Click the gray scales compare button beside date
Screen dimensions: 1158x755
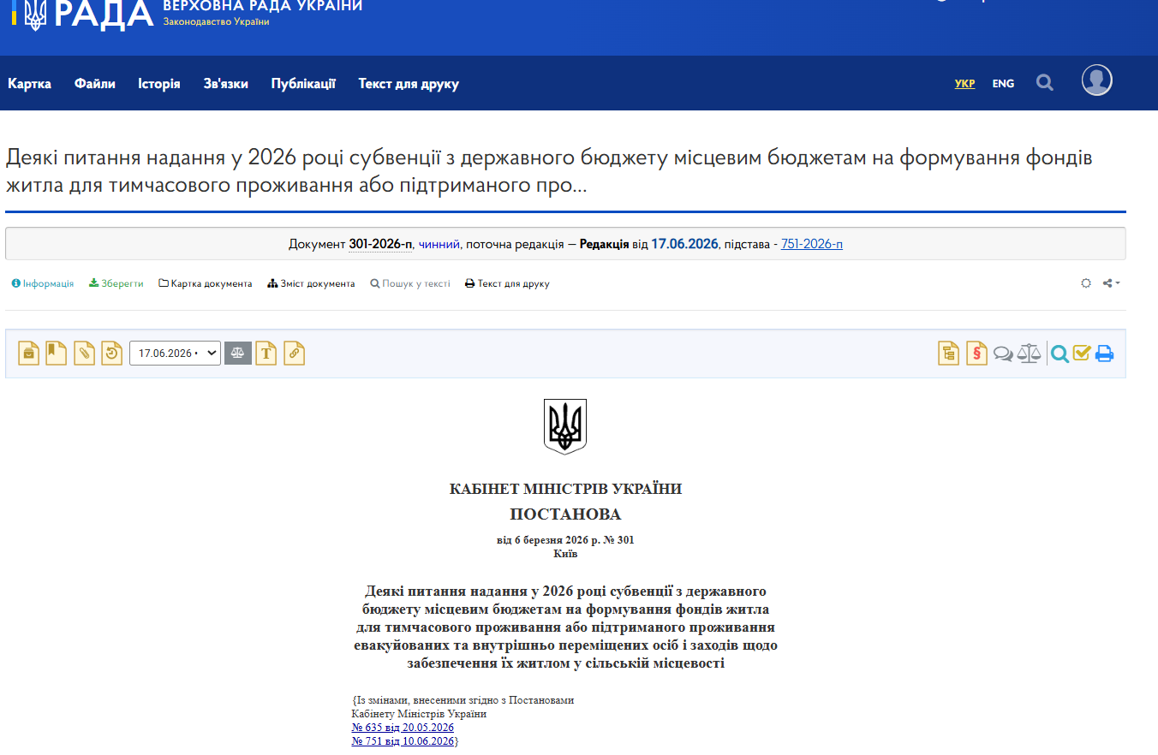(238, 353)
